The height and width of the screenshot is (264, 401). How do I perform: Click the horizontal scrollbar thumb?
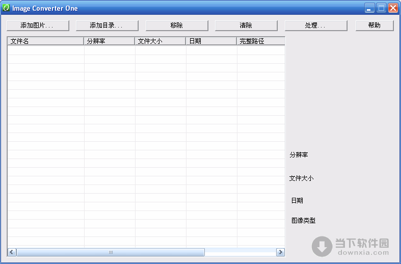pos(110,252)
